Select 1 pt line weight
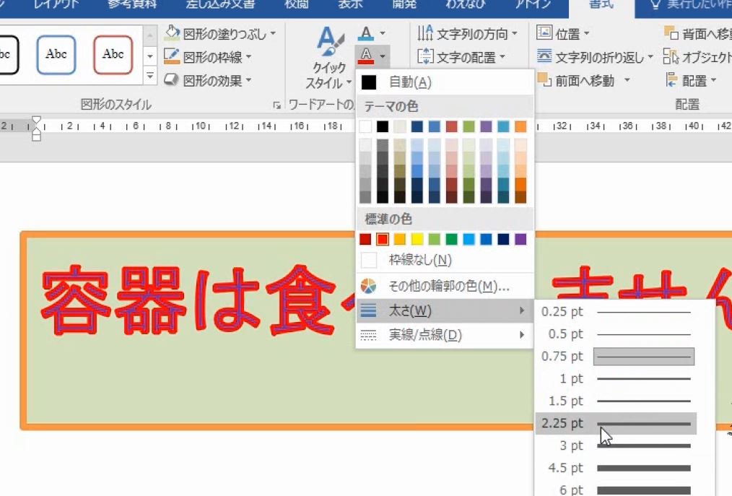This screenshot has width=732, height=496. point(616,379)
